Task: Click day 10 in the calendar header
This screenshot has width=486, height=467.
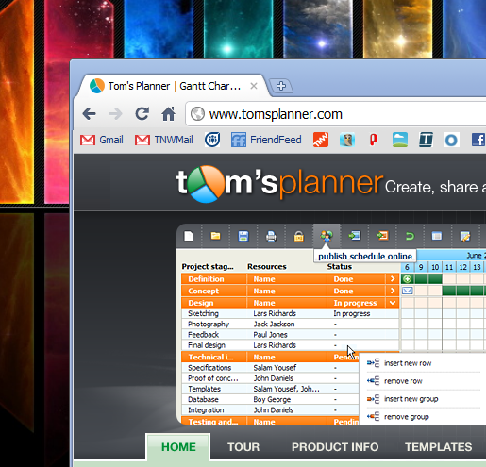Action: pos(435,267)
